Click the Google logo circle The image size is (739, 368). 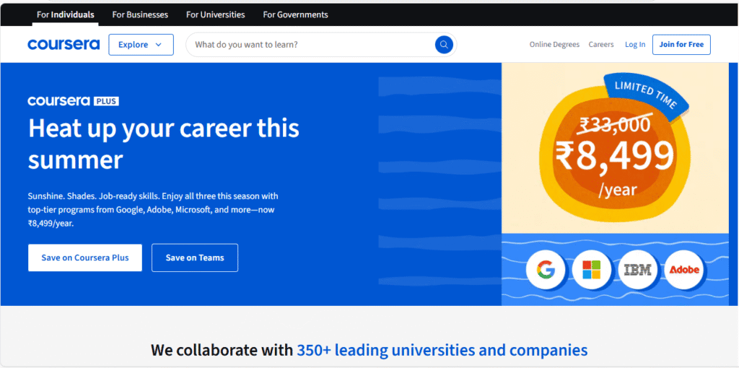coord(546,270)
